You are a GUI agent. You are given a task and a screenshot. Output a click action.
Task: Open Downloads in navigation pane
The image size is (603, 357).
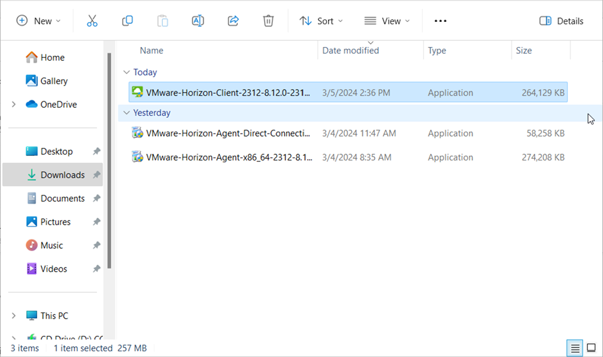tap(62, 175)
